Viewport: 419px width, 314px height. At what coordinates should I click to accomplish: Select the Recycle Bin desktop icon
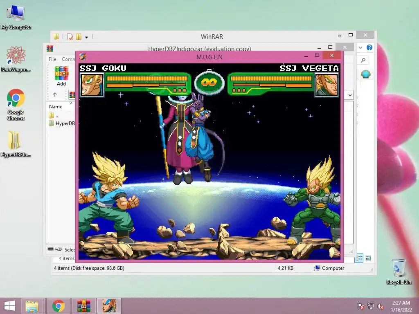coord(399,271)
